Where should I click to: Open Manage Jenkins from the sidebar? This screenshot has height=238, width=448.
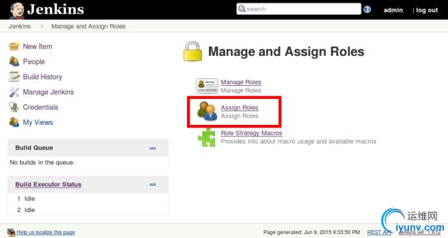coord(48,92)
